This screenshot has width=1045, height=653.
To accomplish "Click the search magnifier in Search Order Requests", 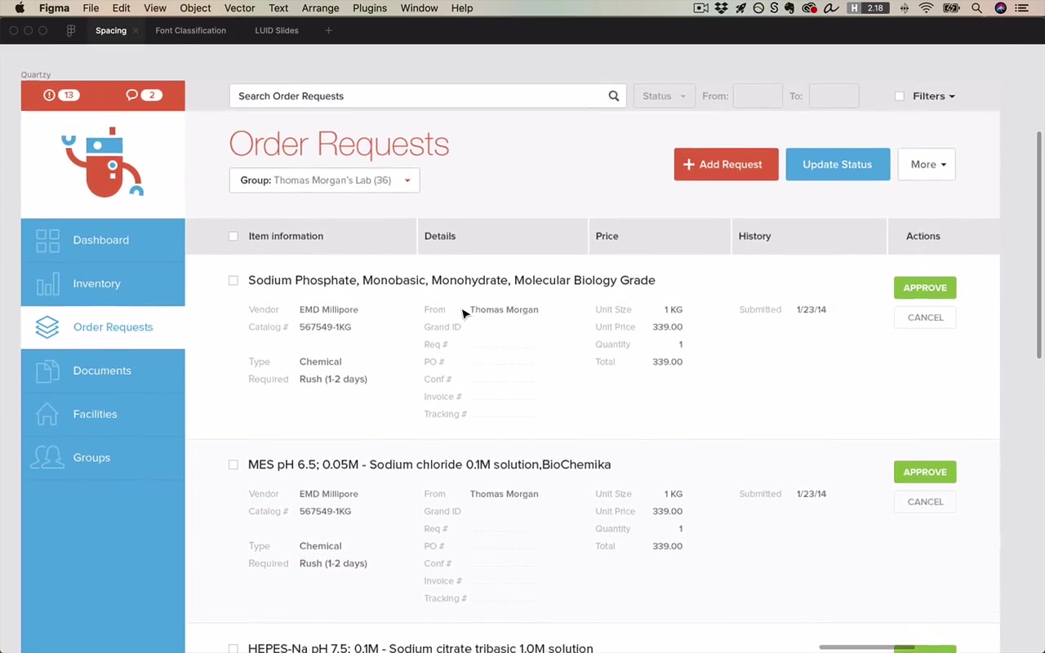I will click(x=614, y=96).
